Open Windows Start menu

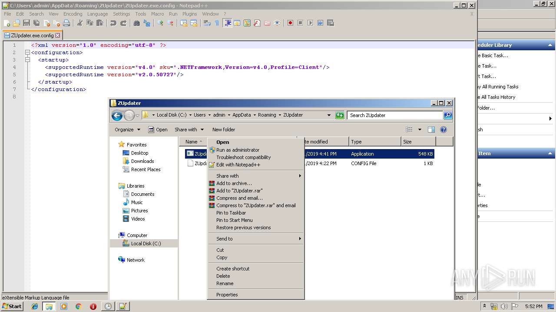click(12, 306)
